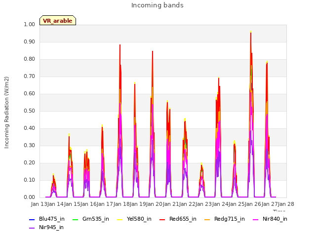Click the Jan 28 x-axis label
Image resolution: width=316 pixels, height=237 pixels.
click(286, 204)
